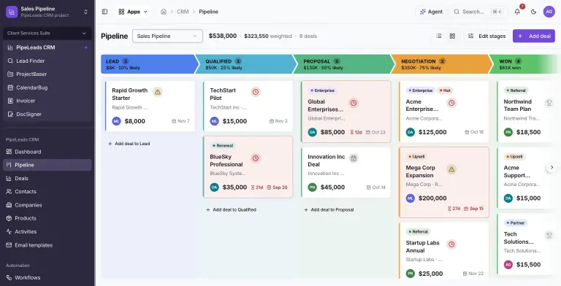
Task: Open Email templates page
Action: click(x=47, y=245)
